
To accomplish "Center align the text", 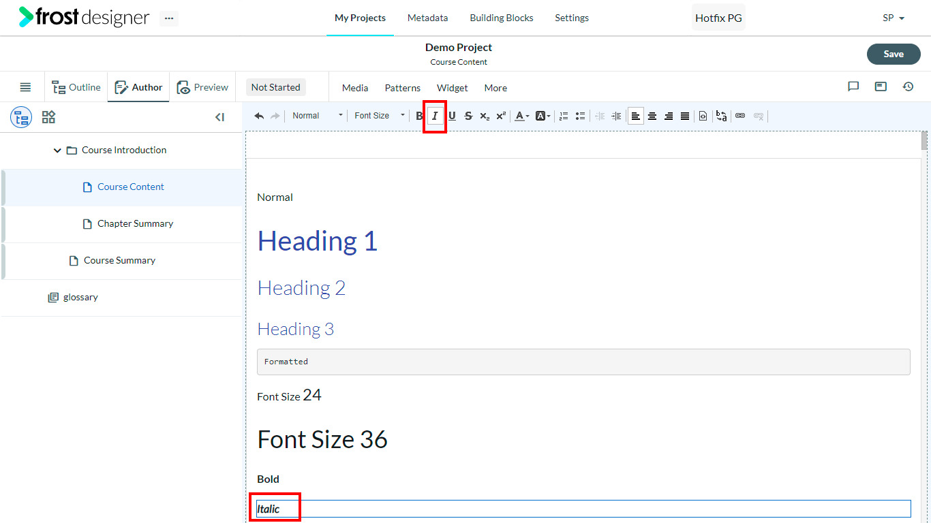I will [x=652, y=116].
